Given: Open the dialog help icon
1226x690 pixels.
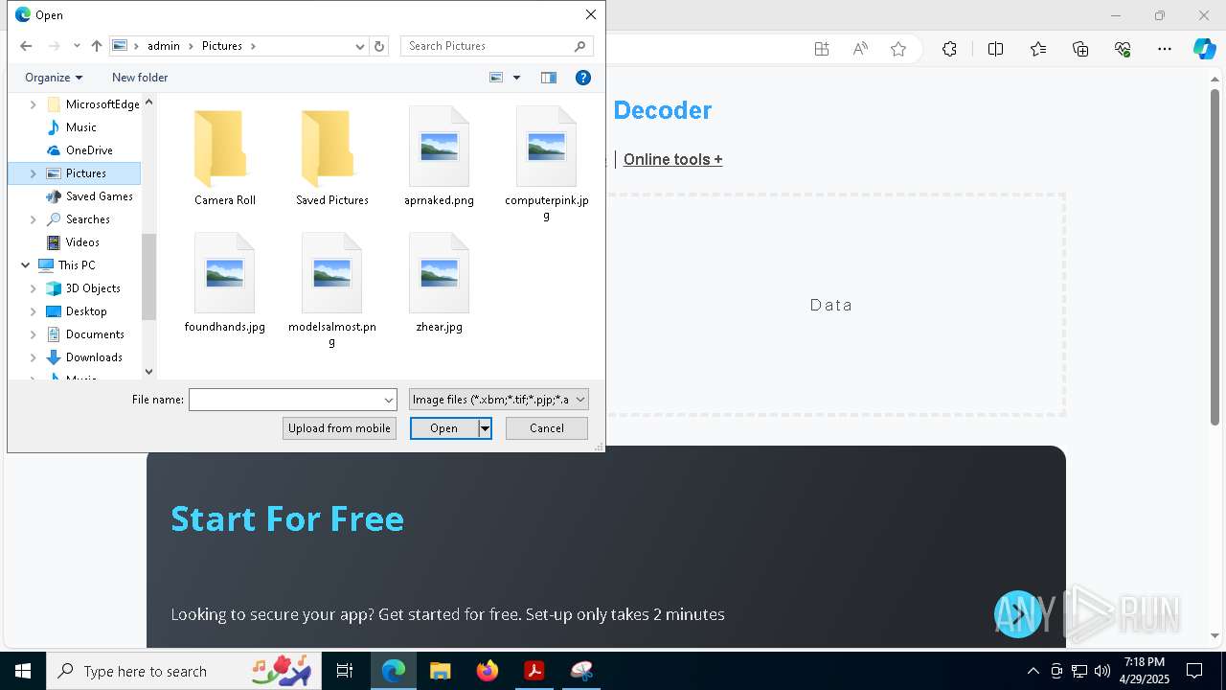Looking at the screenshot, I should 582,78.
